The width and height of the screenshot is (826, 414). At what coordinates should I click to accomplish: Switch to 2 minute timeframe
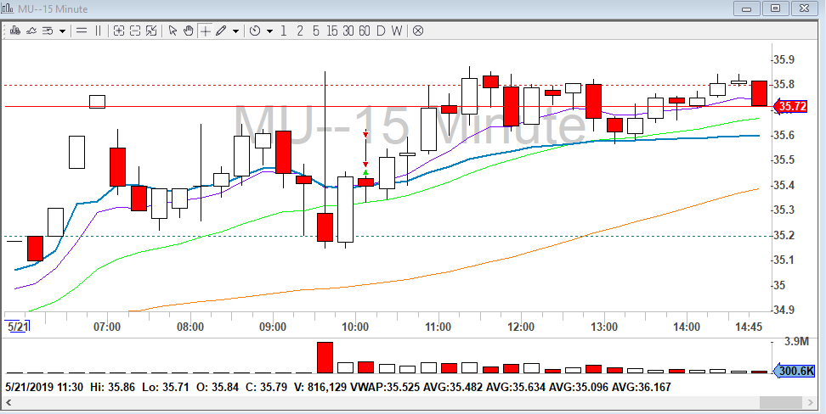coord(300,31)
